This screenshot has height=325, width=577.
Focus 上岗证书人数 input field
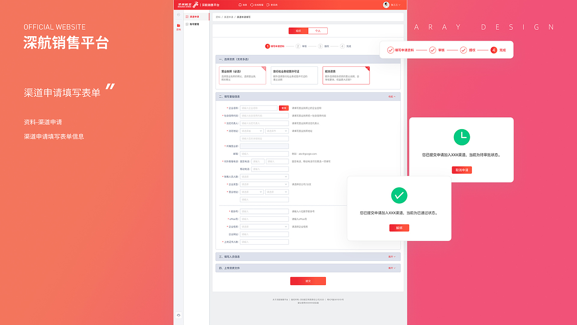coord(264,242)
